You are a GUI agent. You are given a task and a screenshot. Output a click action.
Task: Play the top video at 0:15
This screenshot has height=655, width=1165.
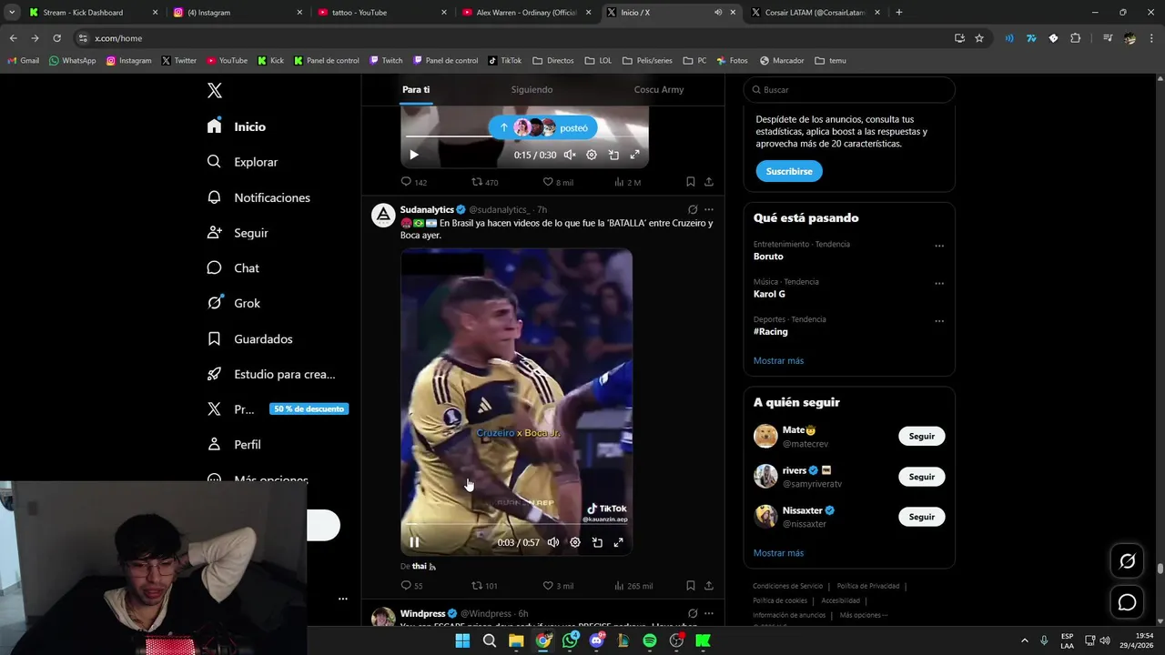(x=414, y=155)
